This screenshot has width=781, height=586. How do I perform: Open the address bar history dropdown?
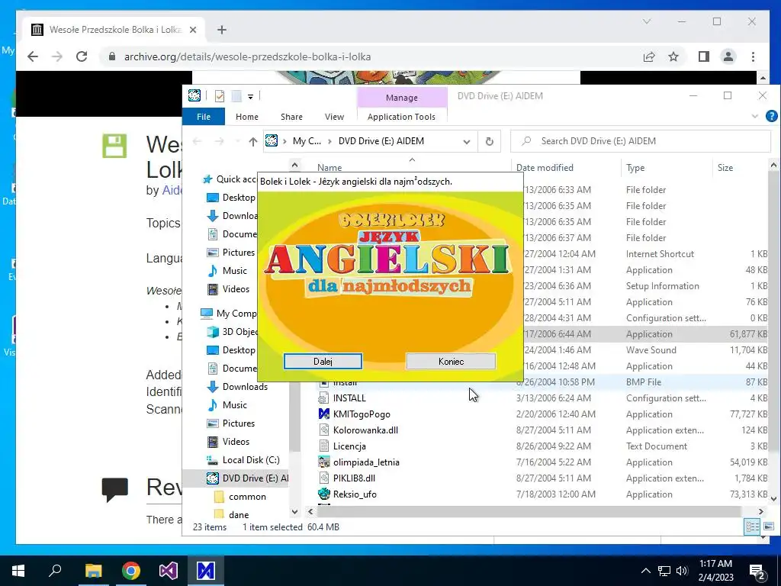click(466, 141)
